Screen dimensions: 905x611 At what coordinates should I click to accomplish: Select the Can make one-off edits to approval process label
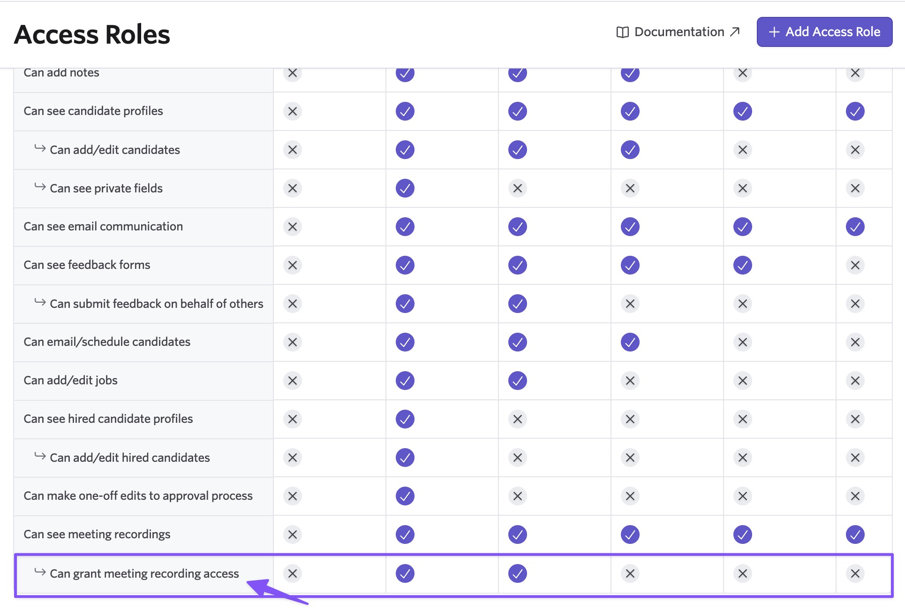pyautogui.click(x=138, y=496)
